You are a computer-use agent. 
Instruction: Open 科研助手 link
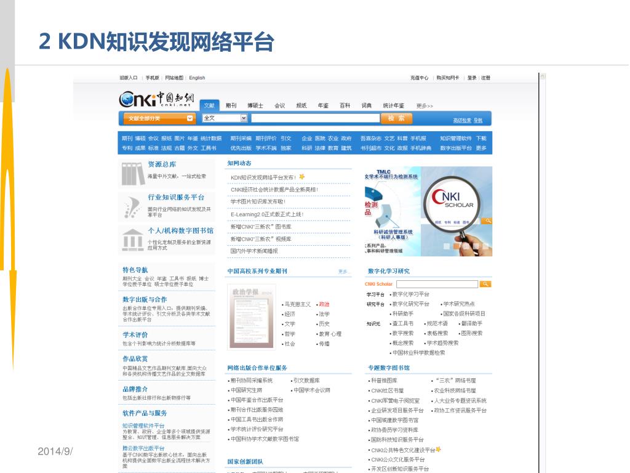402,313
